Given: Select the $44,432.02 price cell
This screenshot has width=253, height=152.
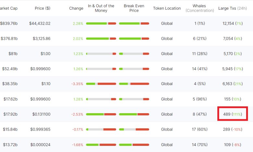Looking at the screenshot, I should point(40,23).
